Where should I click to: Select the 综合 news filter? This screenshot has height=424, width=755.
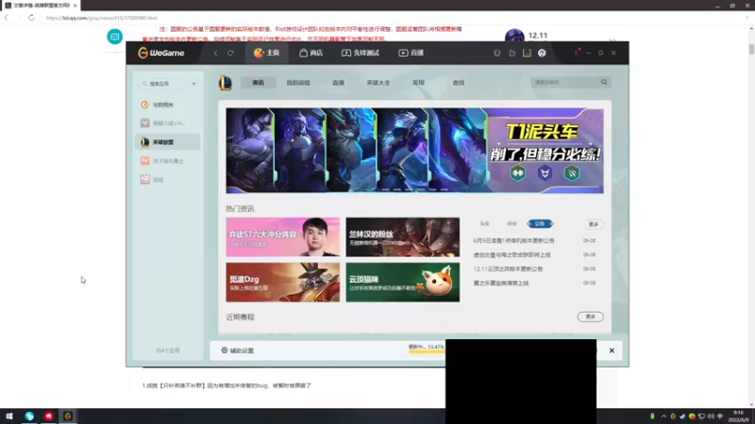pos(512,224)
